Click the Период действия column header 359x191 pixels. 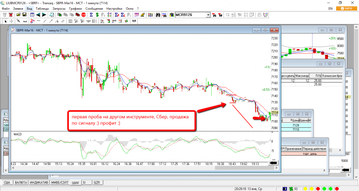(314, 149)
